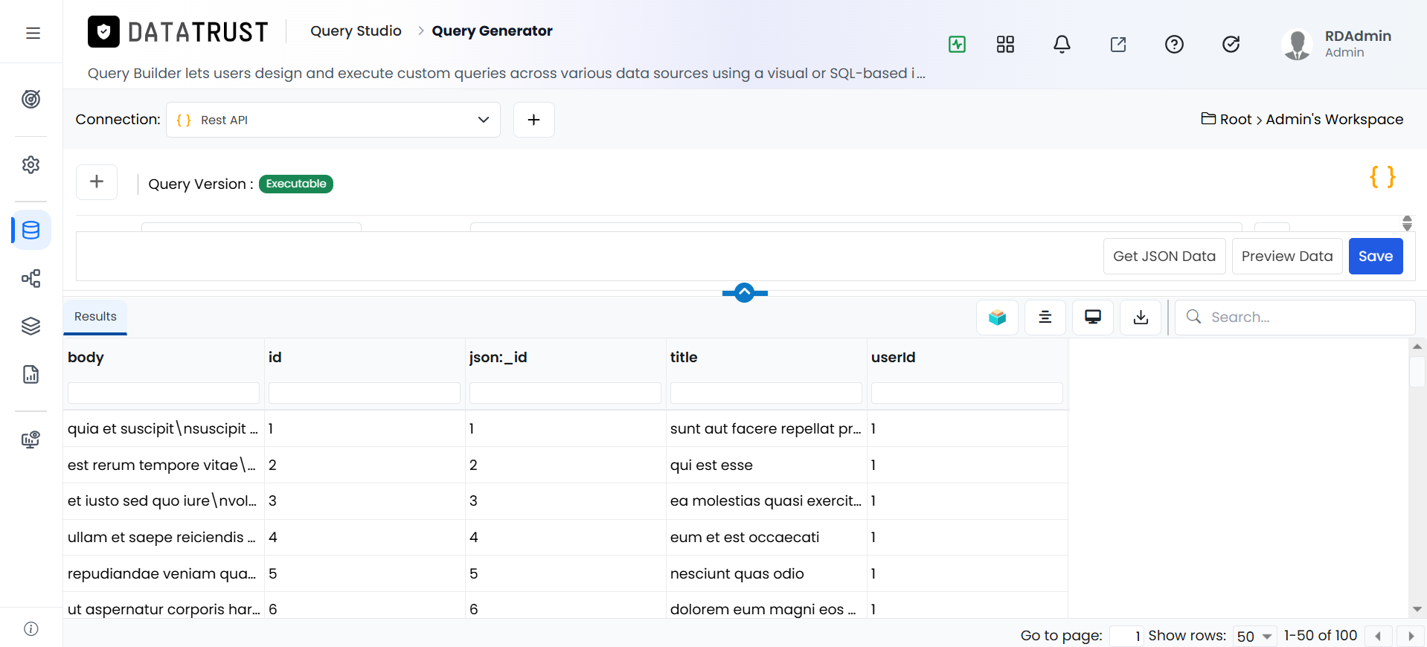
Task: Collapse the query panel with the chevron toggle
Action: 745,293
